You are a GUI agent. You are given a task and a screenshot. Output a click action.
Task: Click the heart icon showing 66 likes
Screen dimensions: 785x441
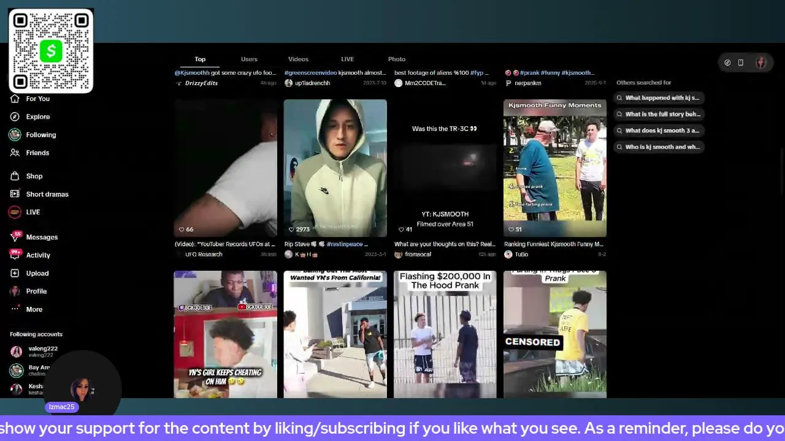click(x=182, y=230)
